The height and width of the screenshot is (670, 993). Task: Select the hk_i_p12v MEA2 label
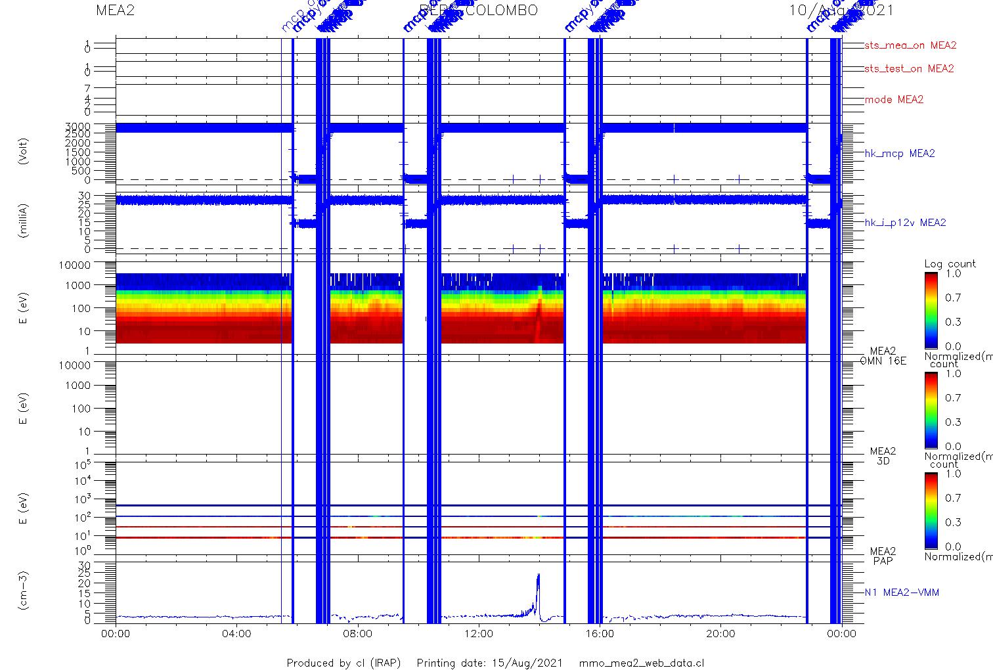point(905,223)
